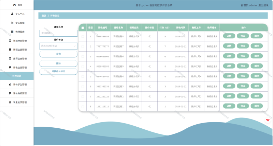
Task: Click 修改 for 课程名称7 row
Action: click(243, 46)
